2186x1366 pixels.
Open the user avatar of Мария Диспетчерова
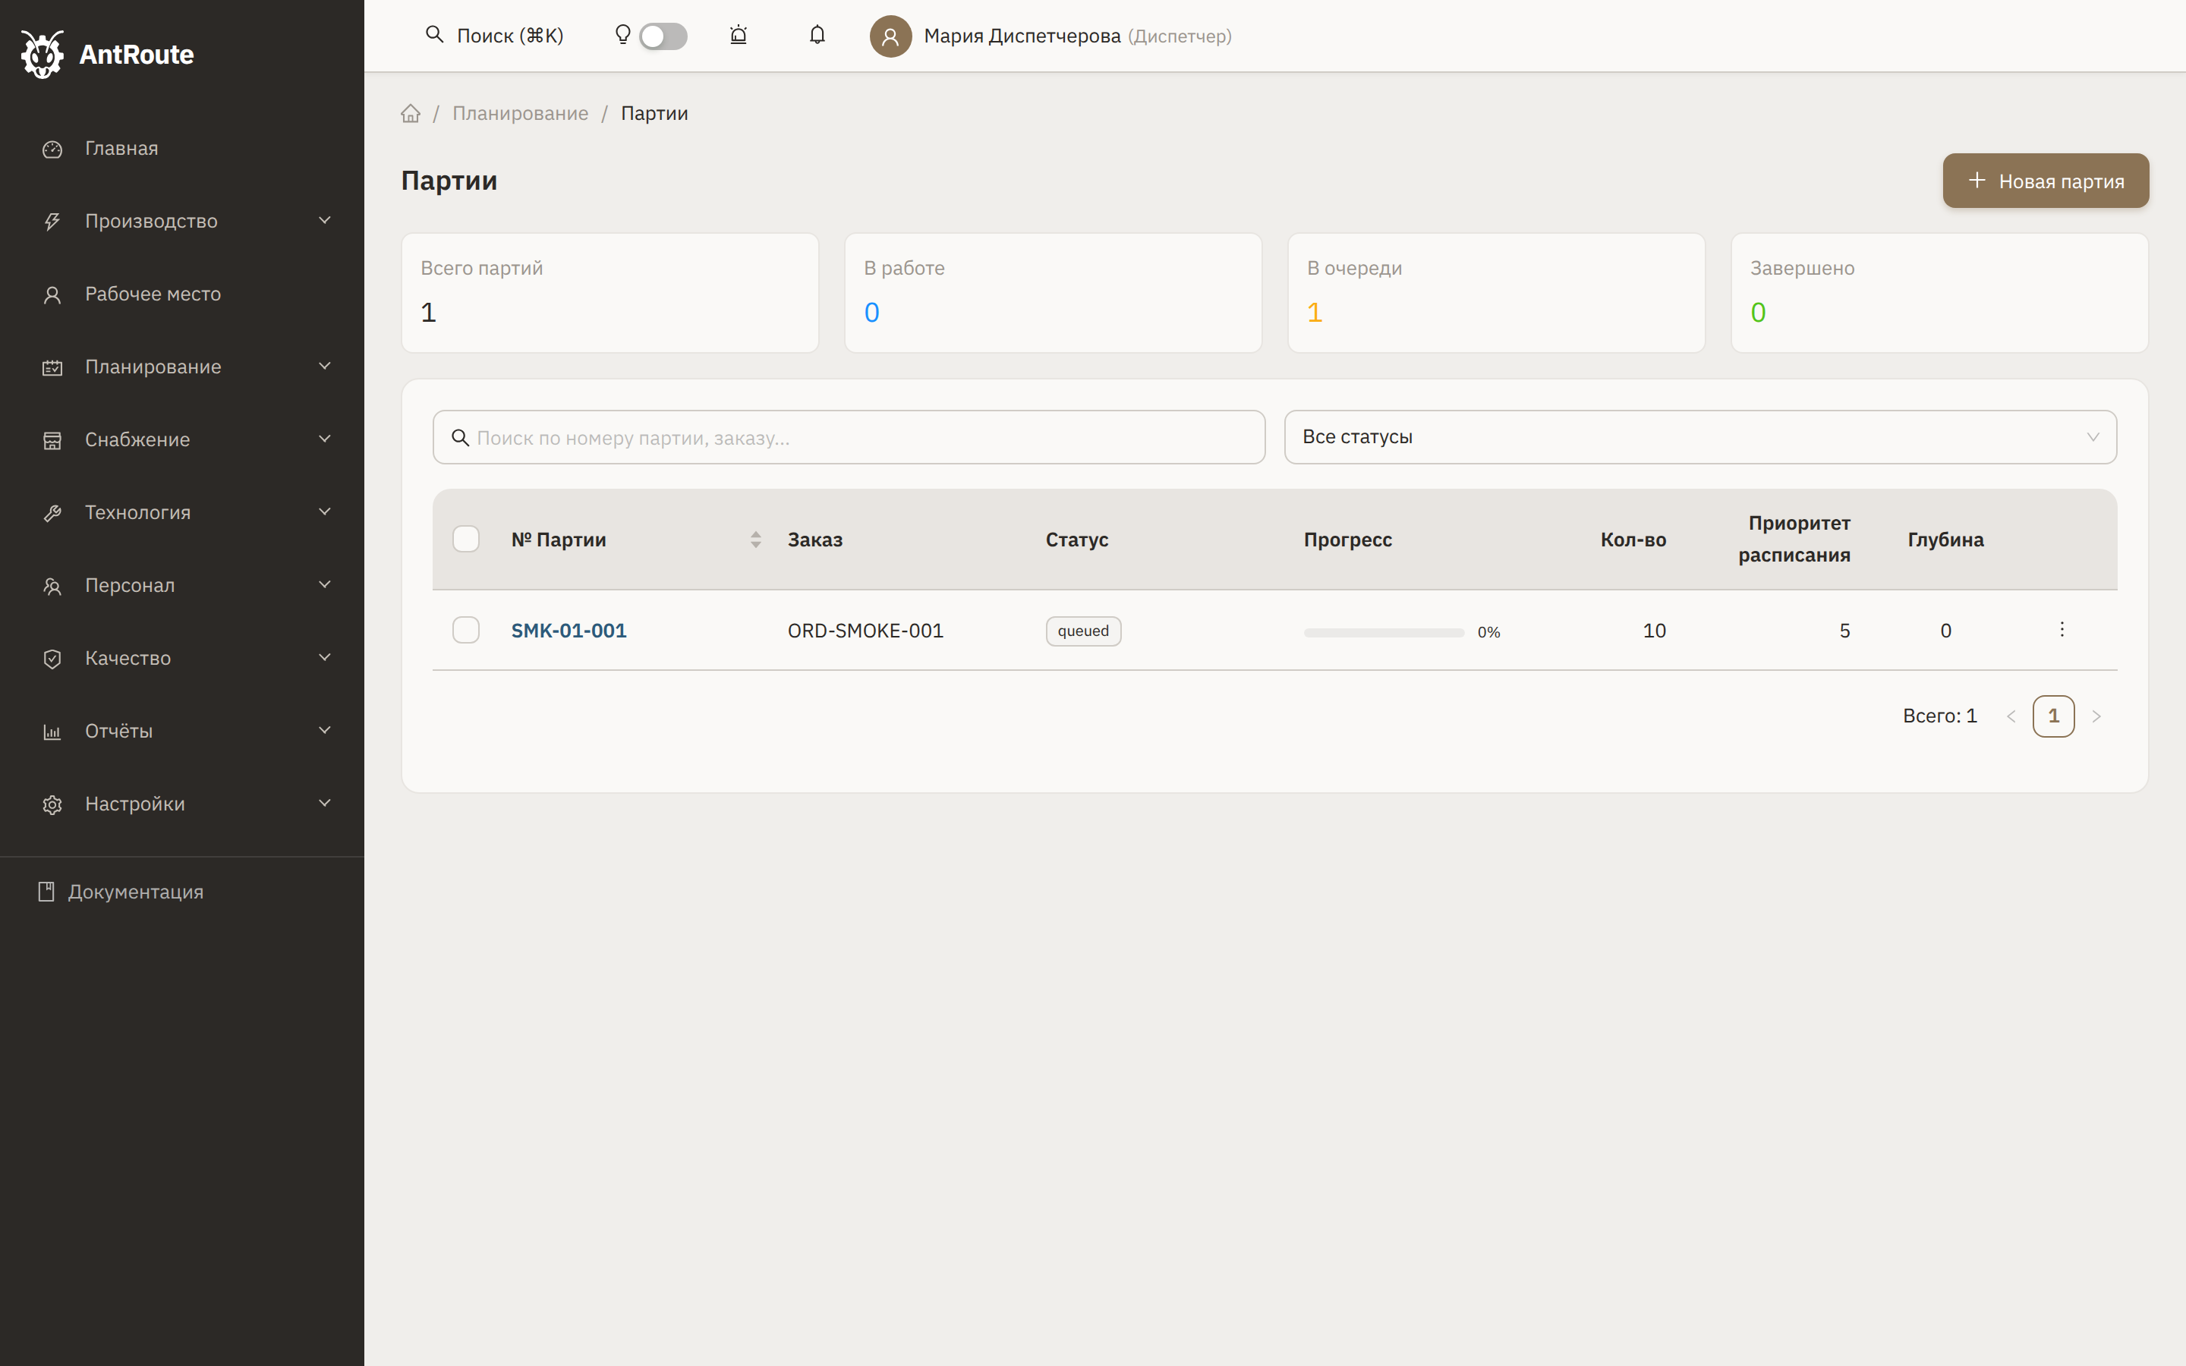point(890,36)
